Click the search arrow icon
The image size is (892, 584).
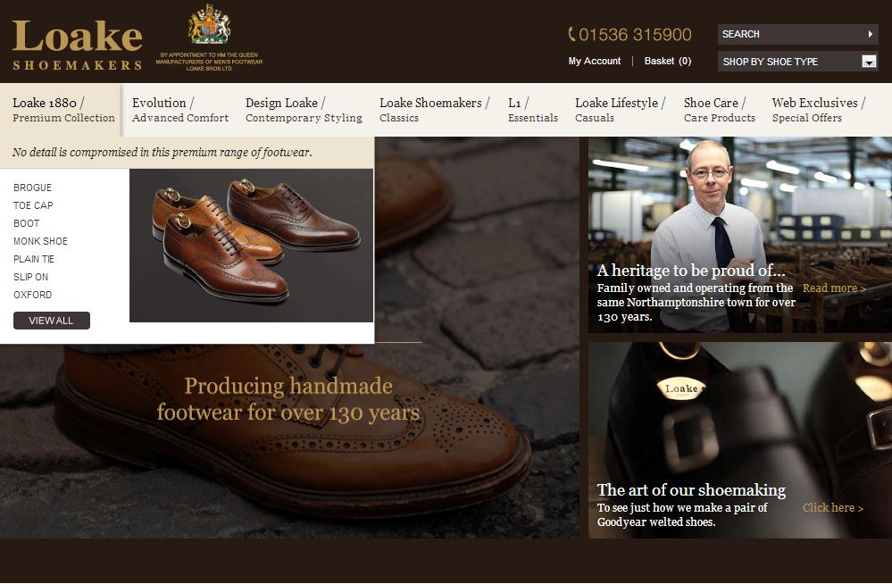point(870,34)
